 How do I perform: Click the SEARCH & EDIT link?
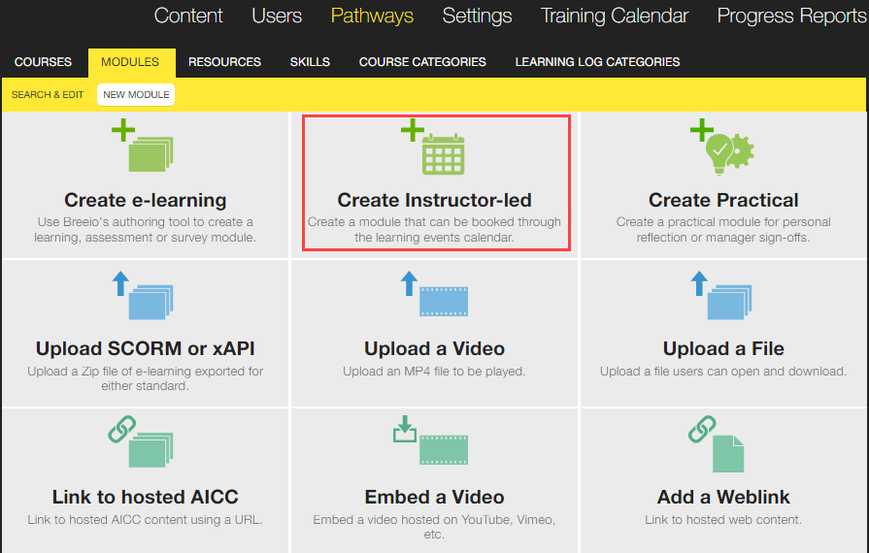(48, 95)
